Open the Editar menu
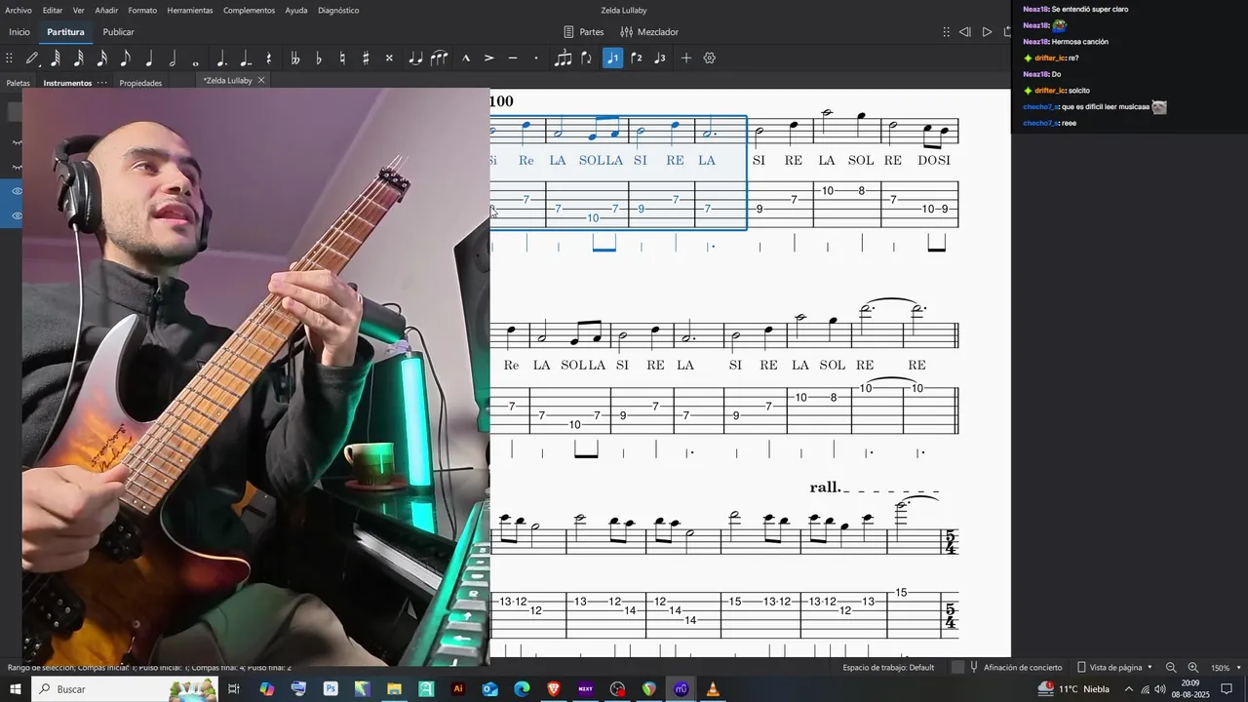 [x=53, y=10]
